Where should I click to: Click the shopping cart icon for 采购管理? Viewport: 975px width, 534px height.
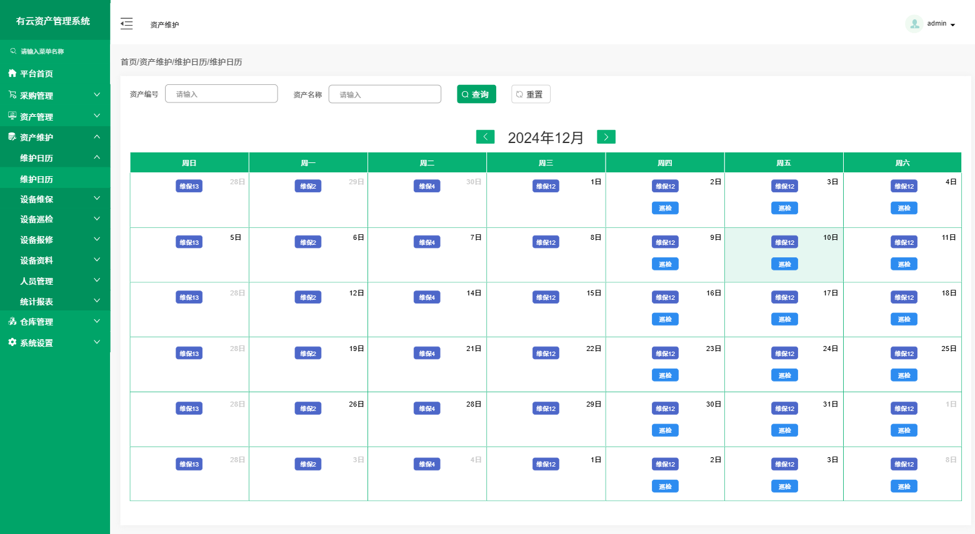click(x=12, y=95)
